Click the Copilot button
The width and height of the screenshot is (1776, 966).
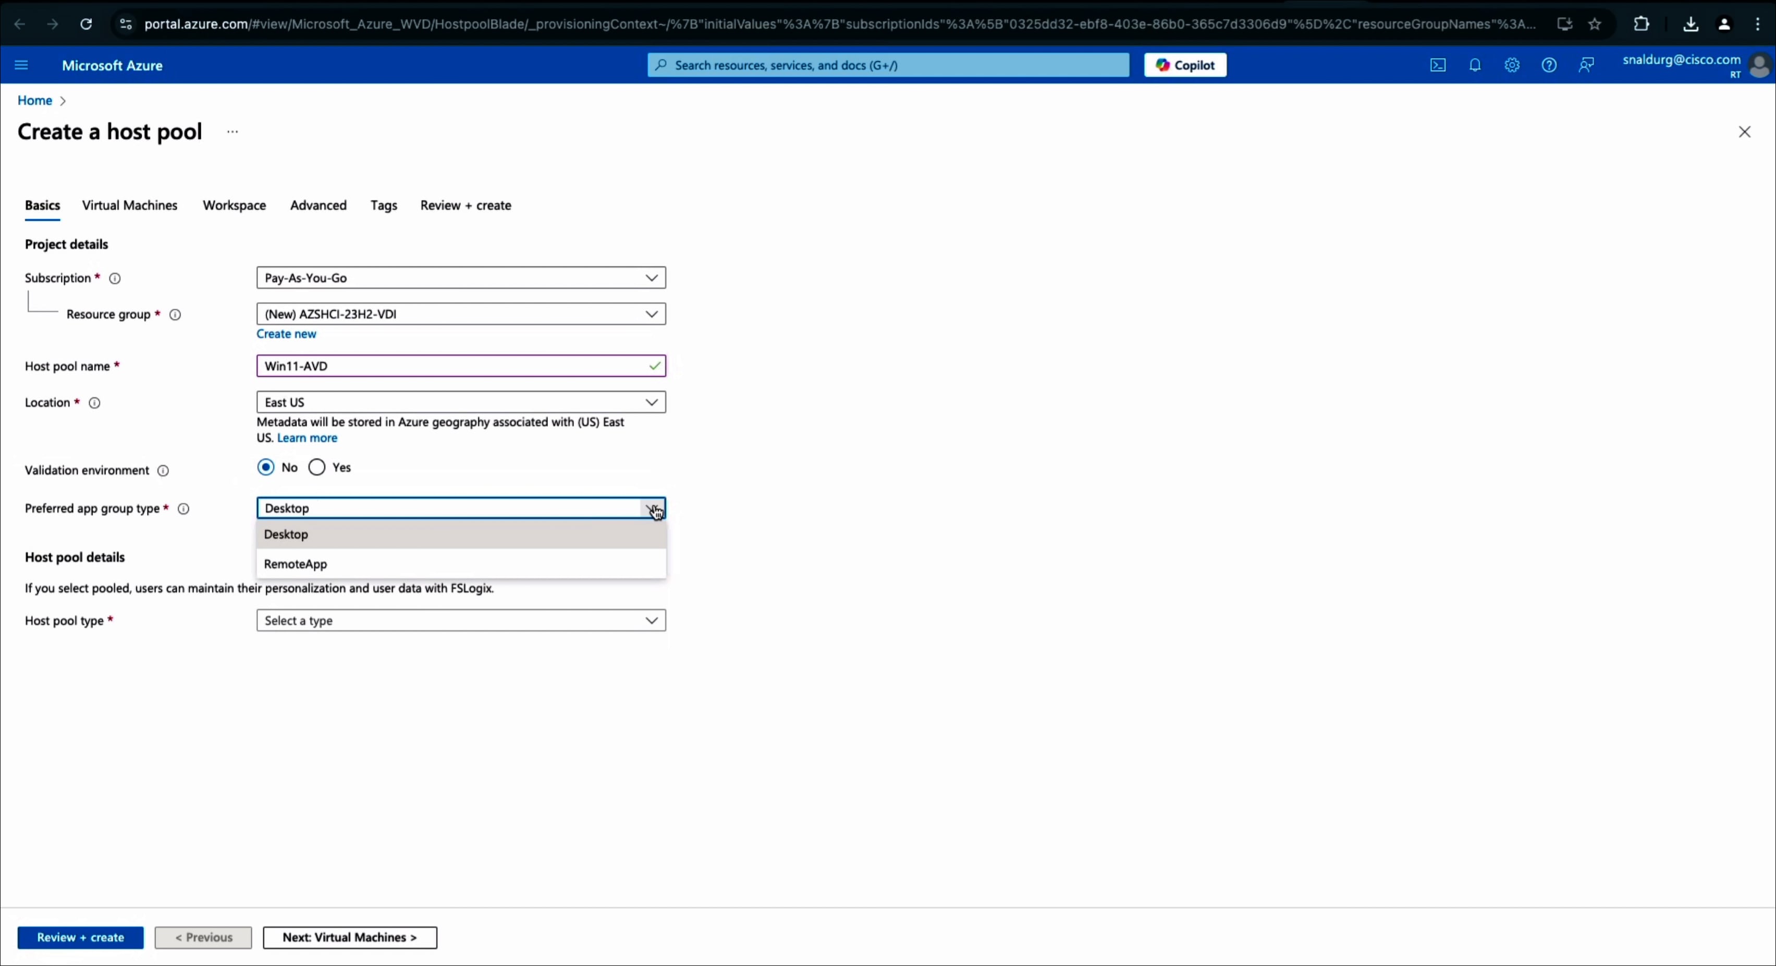(x=1185, y=65)
